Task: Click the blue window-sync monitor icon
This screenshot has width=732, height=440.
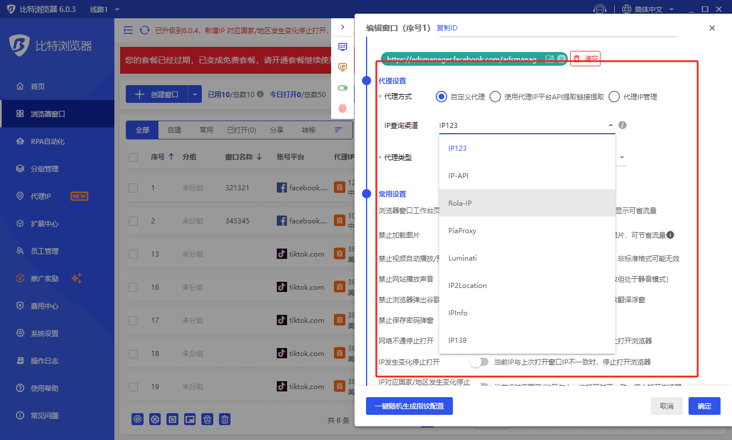Action: (x=343, y=47)
